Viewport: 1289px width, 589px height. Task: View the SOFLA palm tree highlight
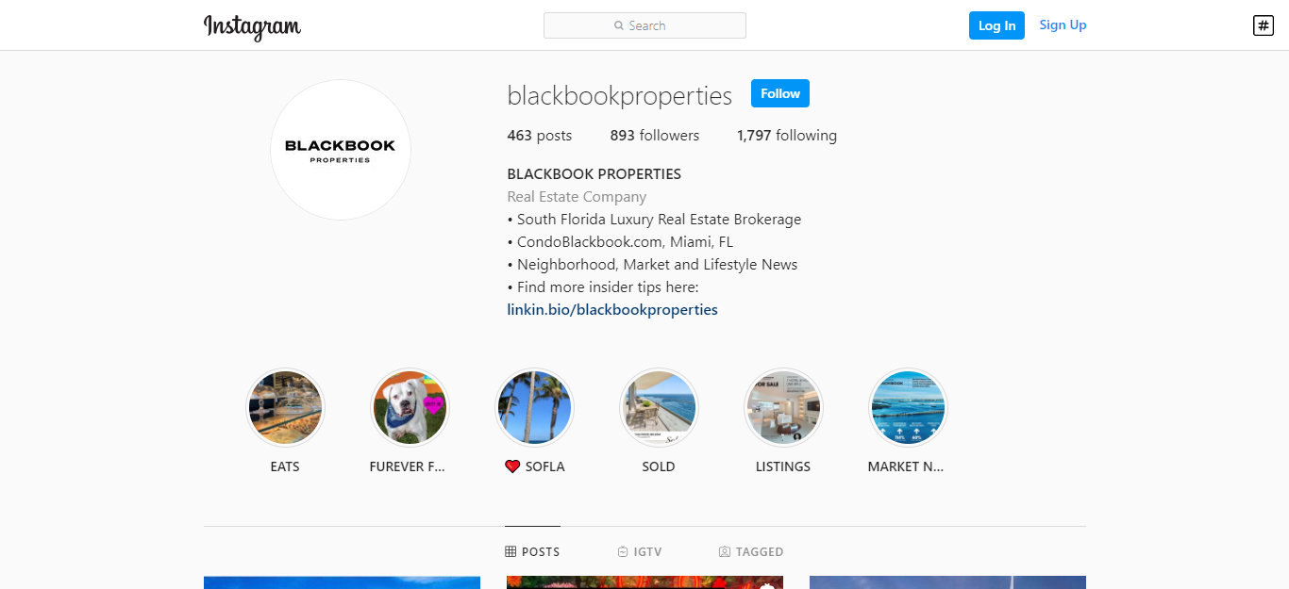pos(534,408)
